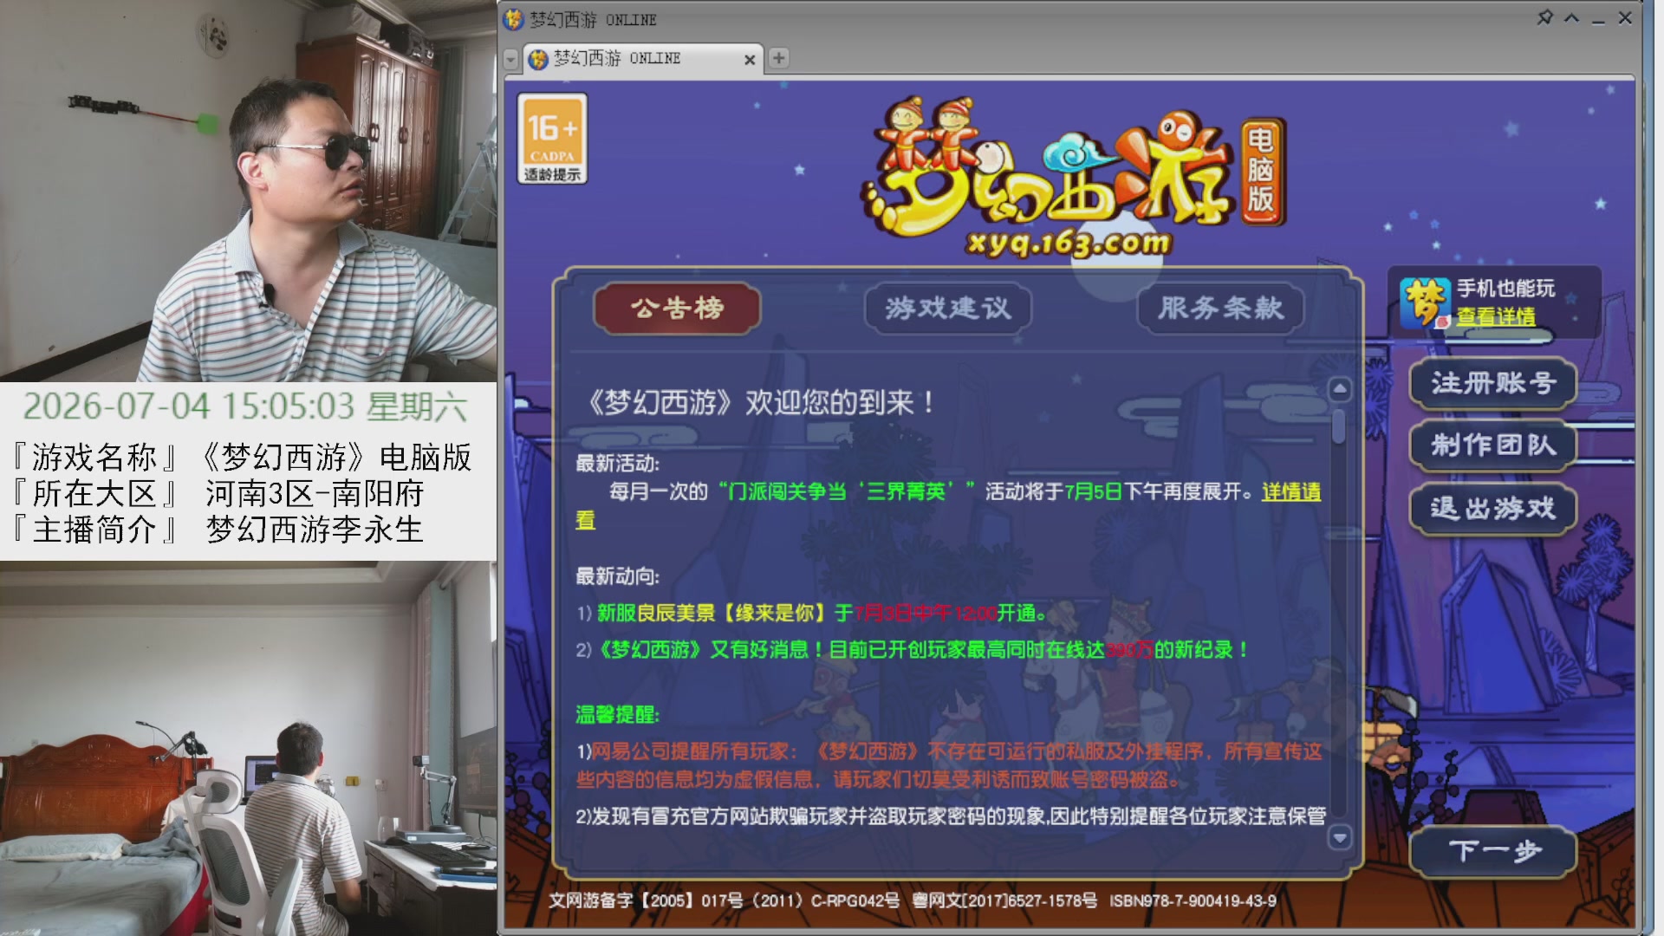This screenshot has width=1664, height=936.
Task: Click the xyq.163.com website text
Action: click(x=1069, y=244)
